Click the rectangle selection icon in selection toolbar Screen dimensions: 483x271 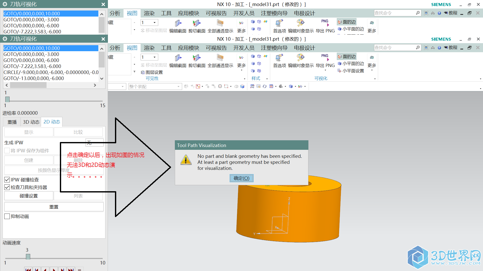coord(226,86)
